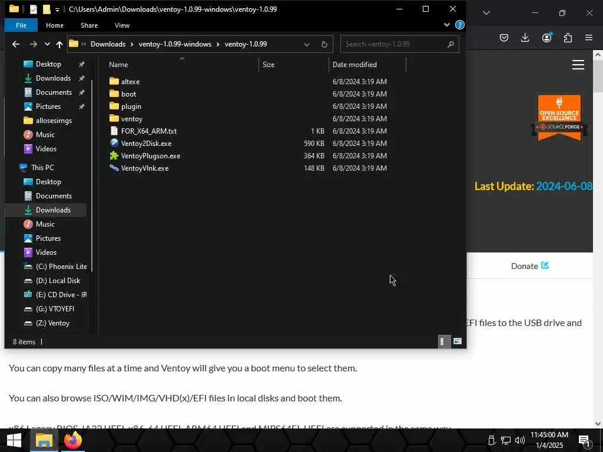This screenshot has height=452, width=603.
Task: Click the search magnifier icon
Action: click(x=450, y=44)
